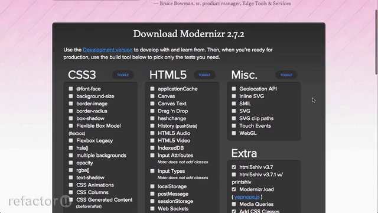Click the Extra section heading

point(244,153)
